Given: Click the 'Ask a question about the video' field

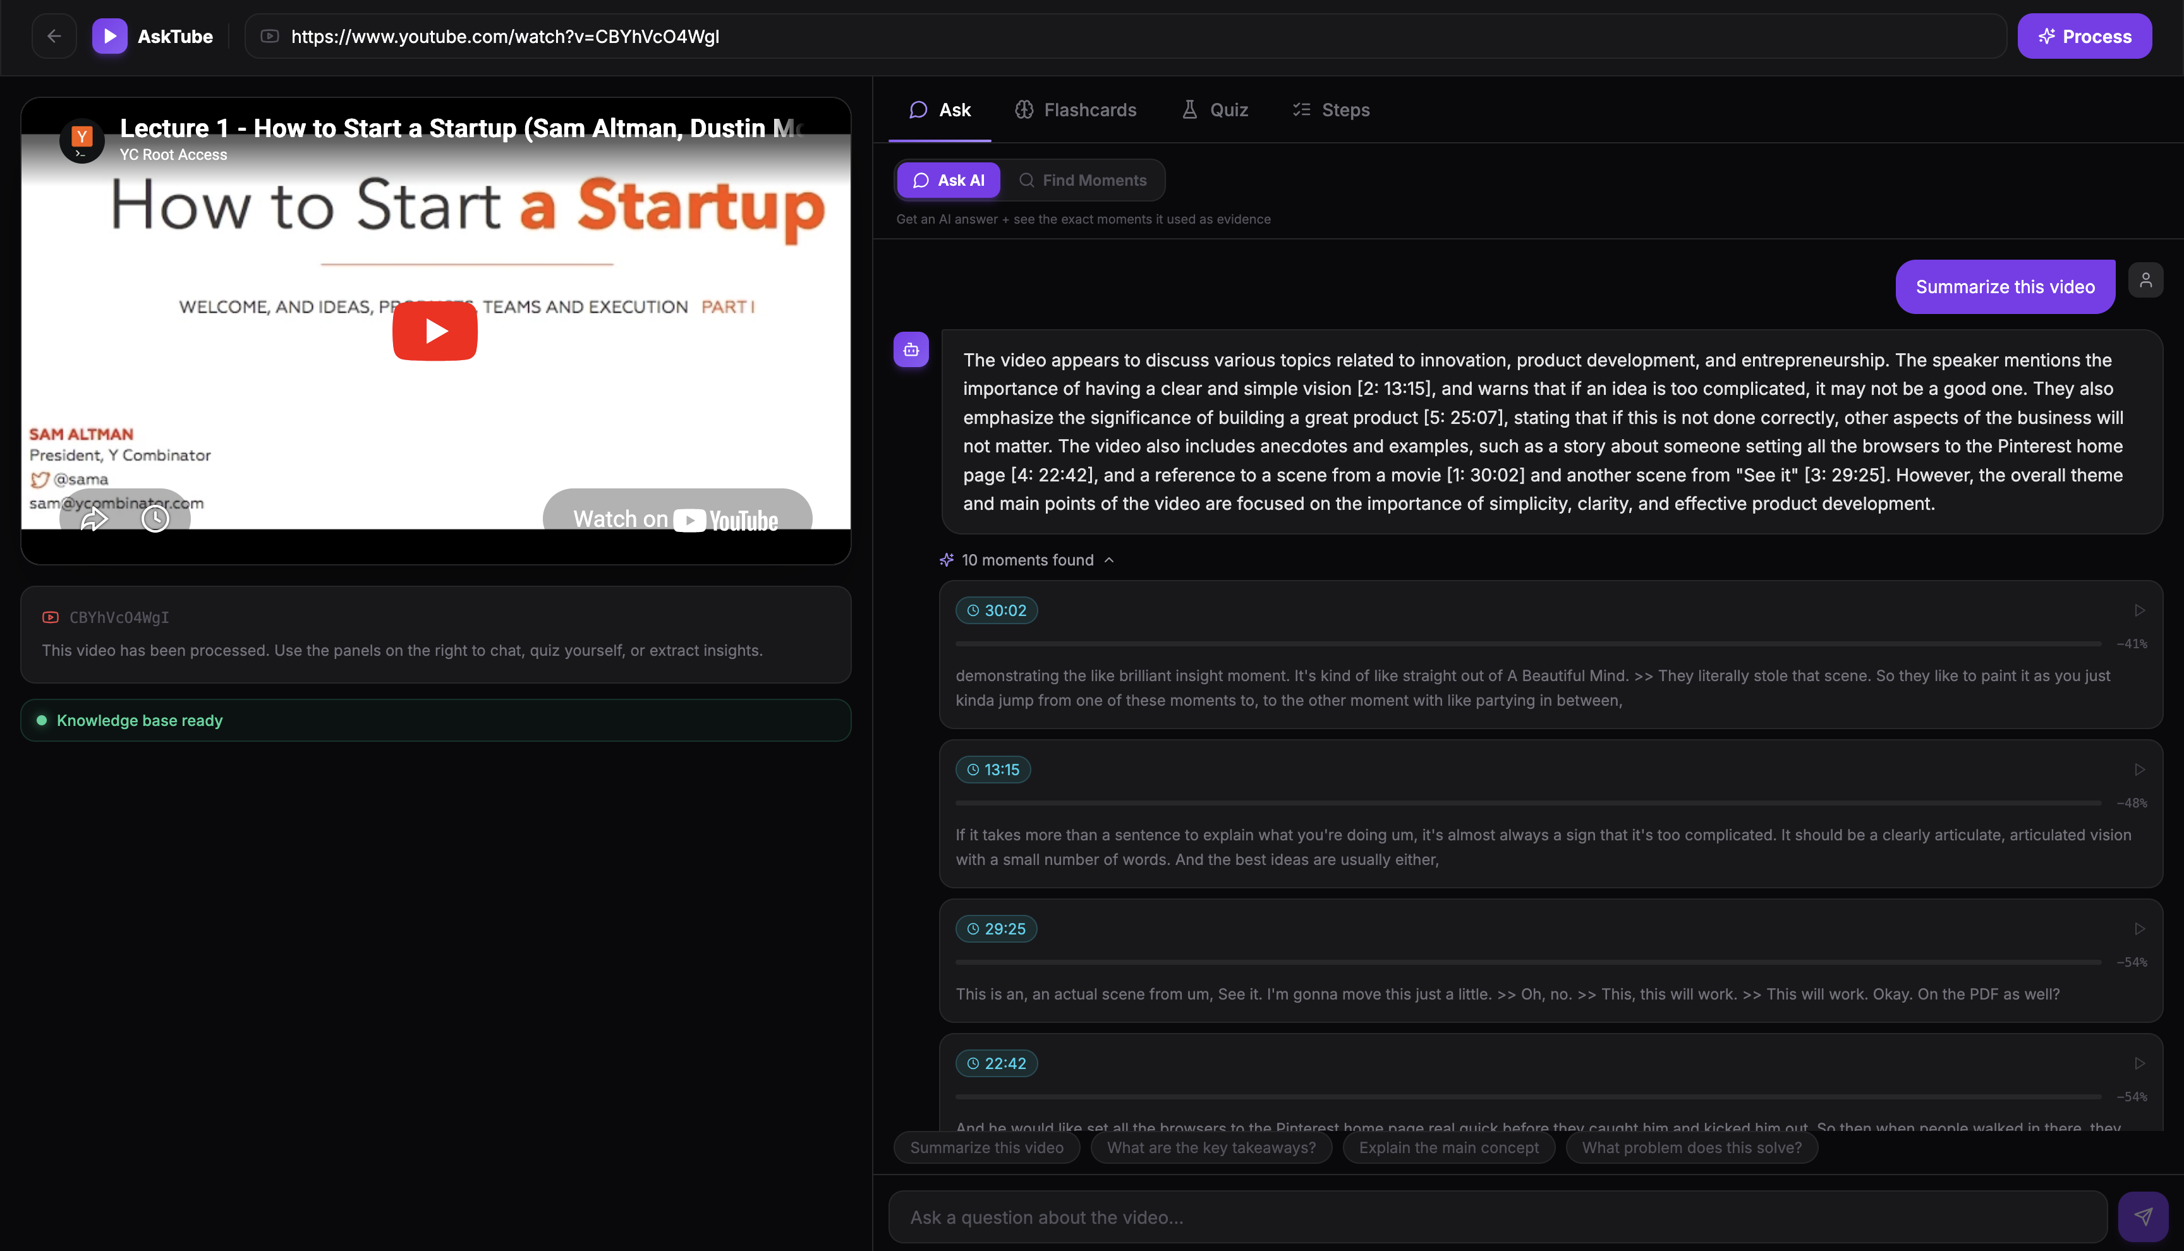Looking at the screenshot, I should coord(1496,1217).
